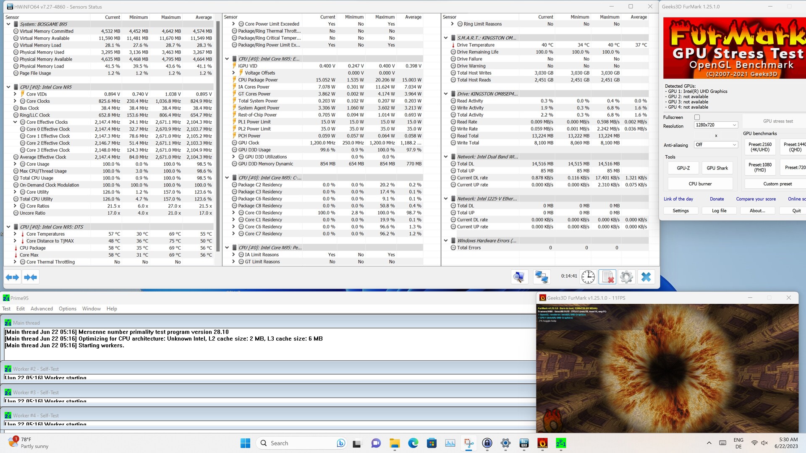
Task: Collapse the Core Effective Clocks group
Action: tap(15, 122)
